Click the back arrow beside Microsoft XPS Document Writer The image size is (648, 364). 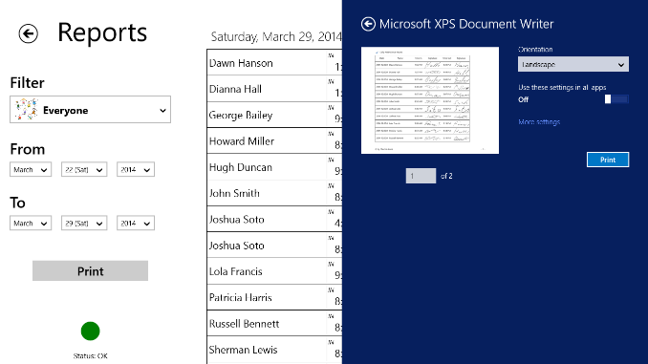coord(368,24)
